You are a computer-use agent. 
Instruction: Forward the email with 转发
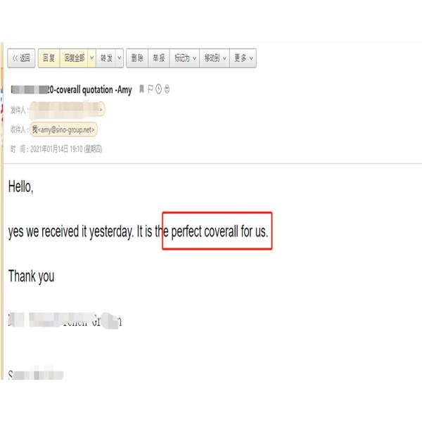(x=106, y=58)
